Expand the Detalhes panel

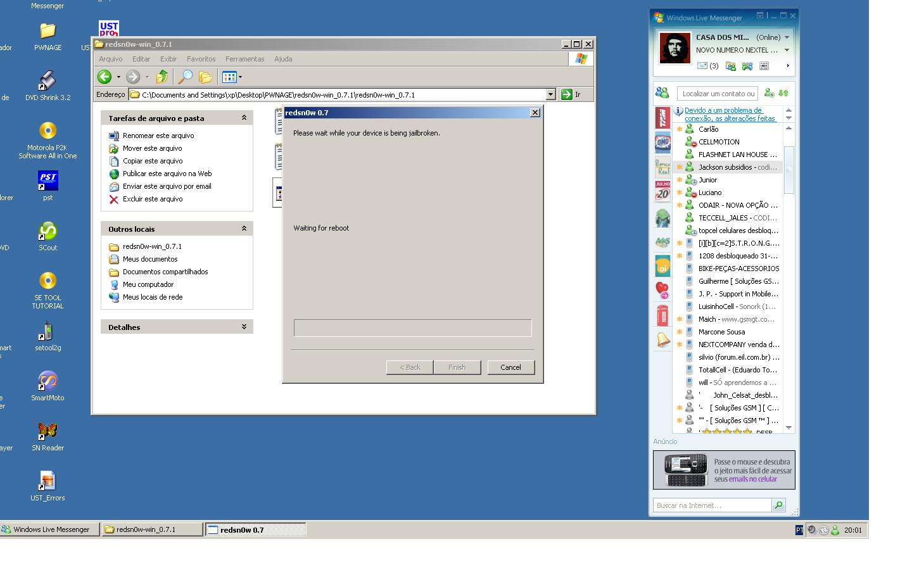click(x=244, y=327)
